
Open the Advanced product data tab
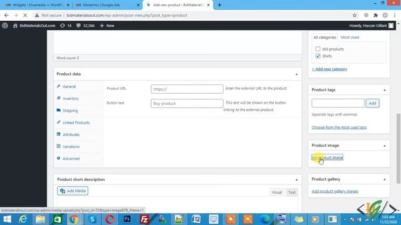(71, 158)
